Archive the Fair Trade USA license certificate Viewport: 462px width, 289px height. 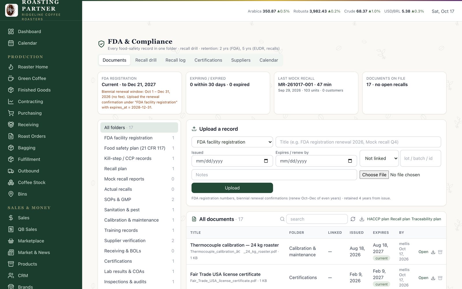click(x=440, y=278)
